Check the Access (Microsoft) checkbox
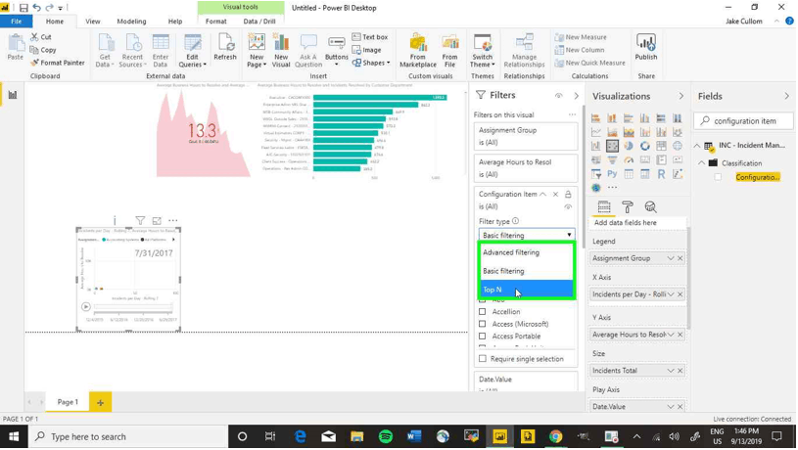This screenshot has width=798, height=450. 483,324
